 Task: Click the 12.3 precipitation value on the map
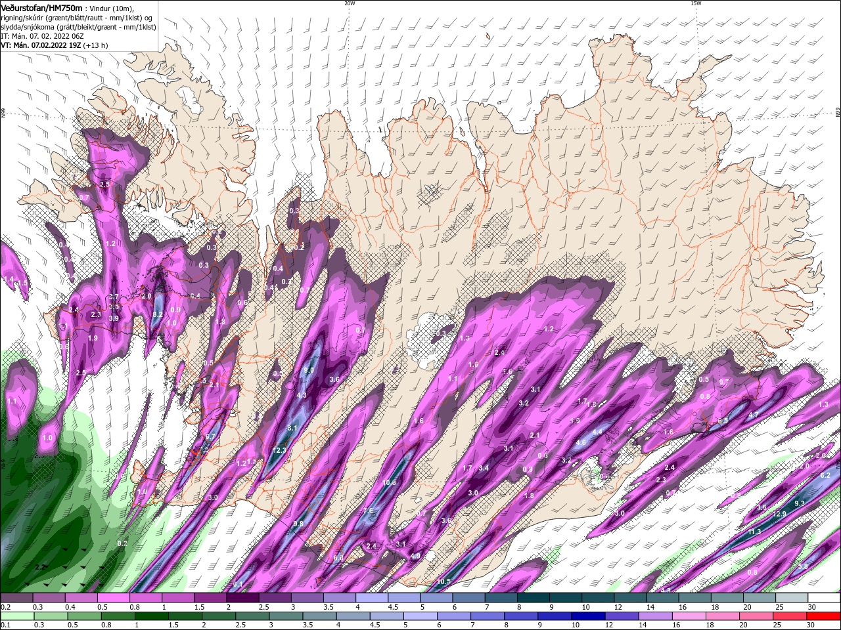(279, 450)
